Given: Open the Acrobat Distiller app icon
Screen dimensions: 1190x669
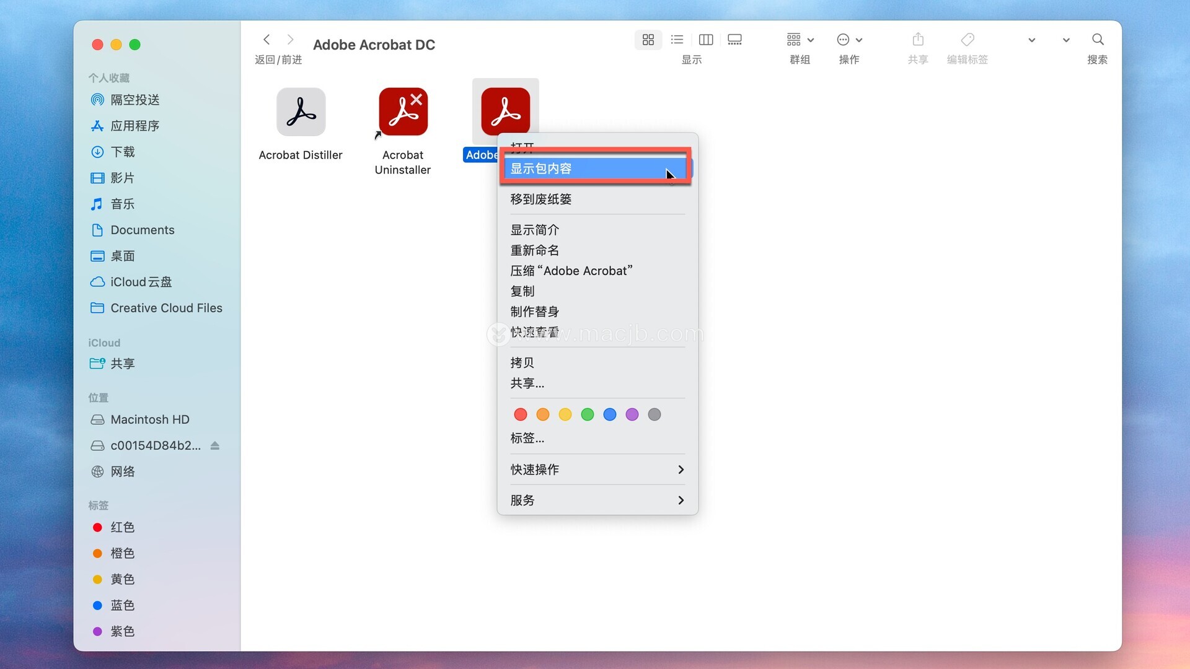Looking at the screenshot, I should (x=301, y=112).
